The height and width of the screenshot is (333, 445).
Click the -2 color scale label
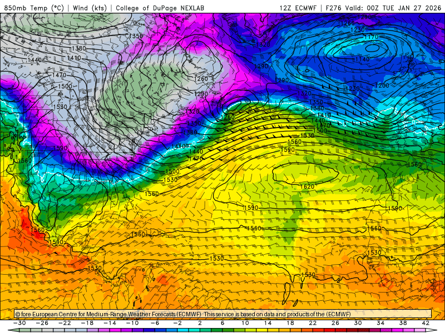click(177, 323)
